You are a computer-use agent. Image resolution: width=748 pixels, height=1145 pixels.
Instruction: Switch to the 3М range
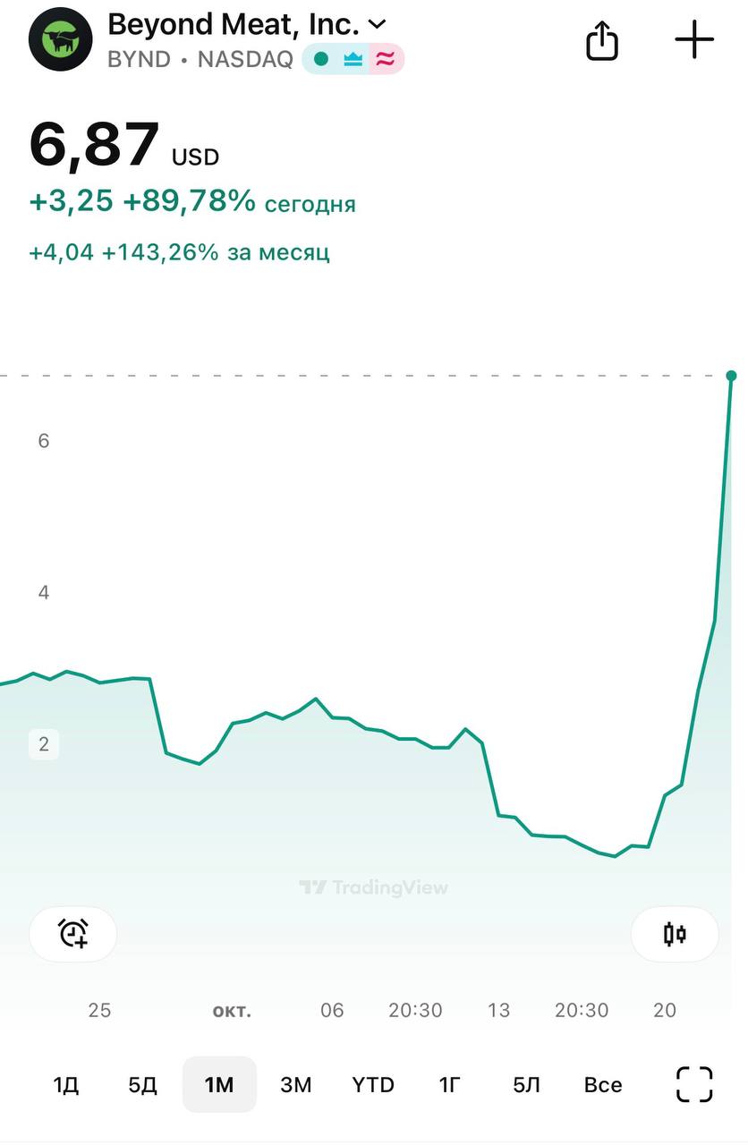(x=296, y=1085)
